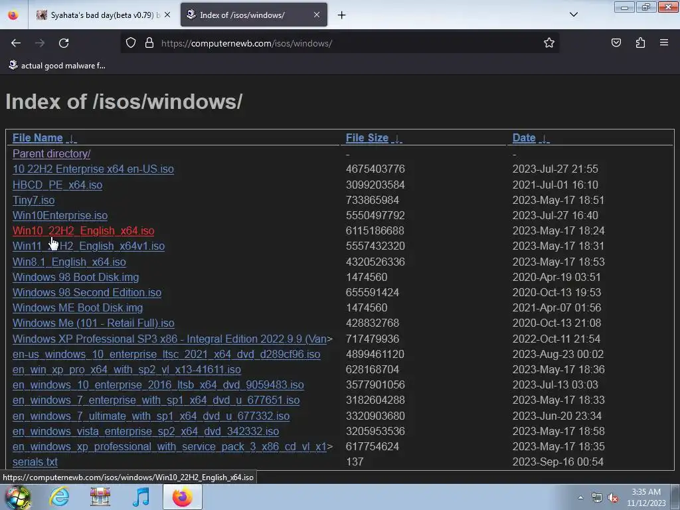Screen dimensions: 680x510
Task: Click the descending arrow next to File Name
Action: pos(71,139)
